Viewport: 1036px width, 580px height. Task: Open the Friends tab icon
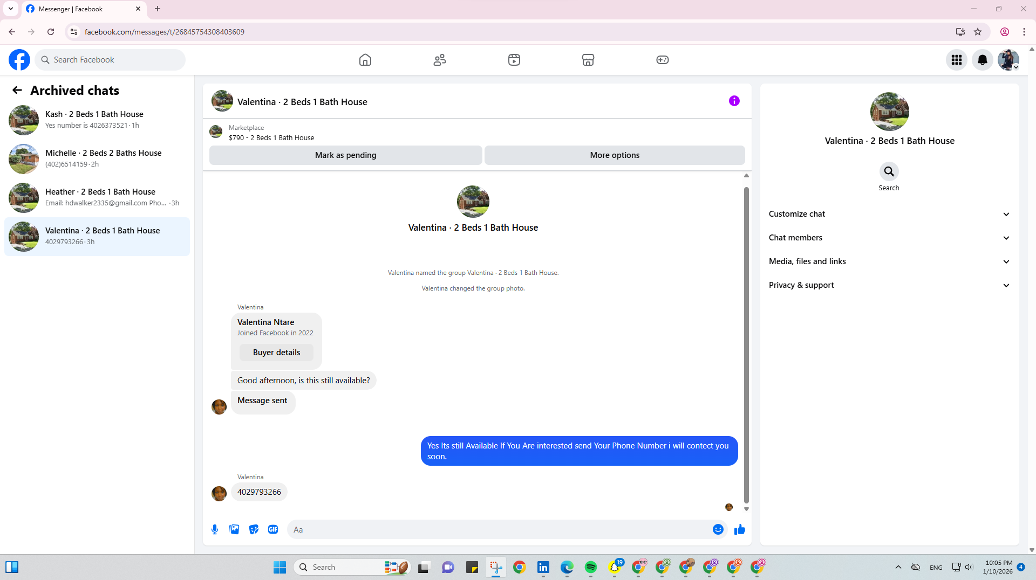coord(440,60)
